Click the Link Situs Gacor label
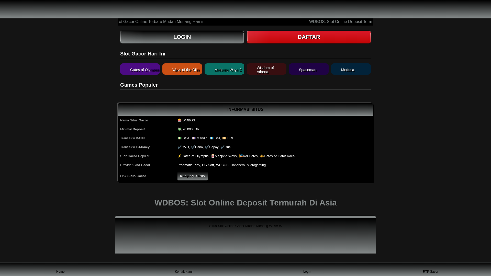 point(133,176)
